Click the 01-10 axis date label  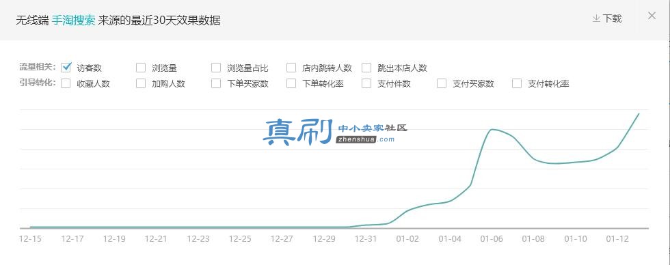[576, 239]
